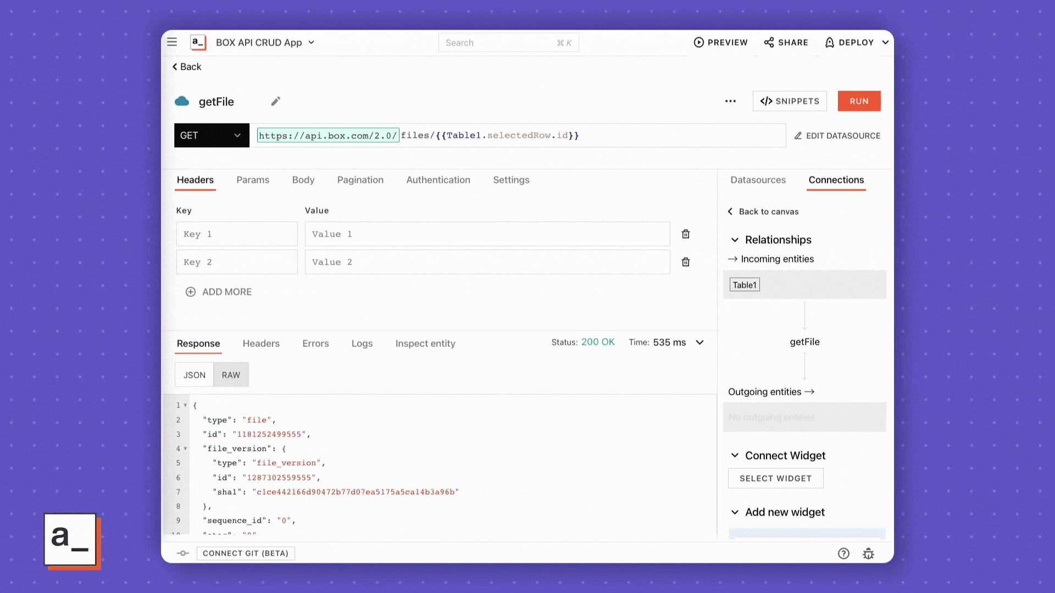Screen dimensions: 1055x593
Task: Click the SELECT WIDGET button
Action: (775, 478)
